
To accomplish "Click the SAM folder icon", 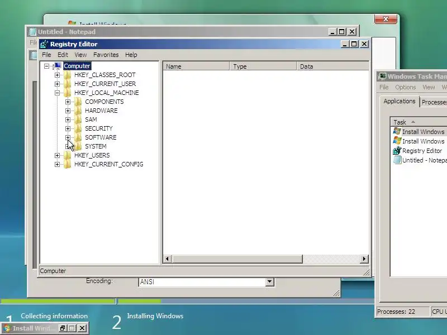I will coord(78,119).
